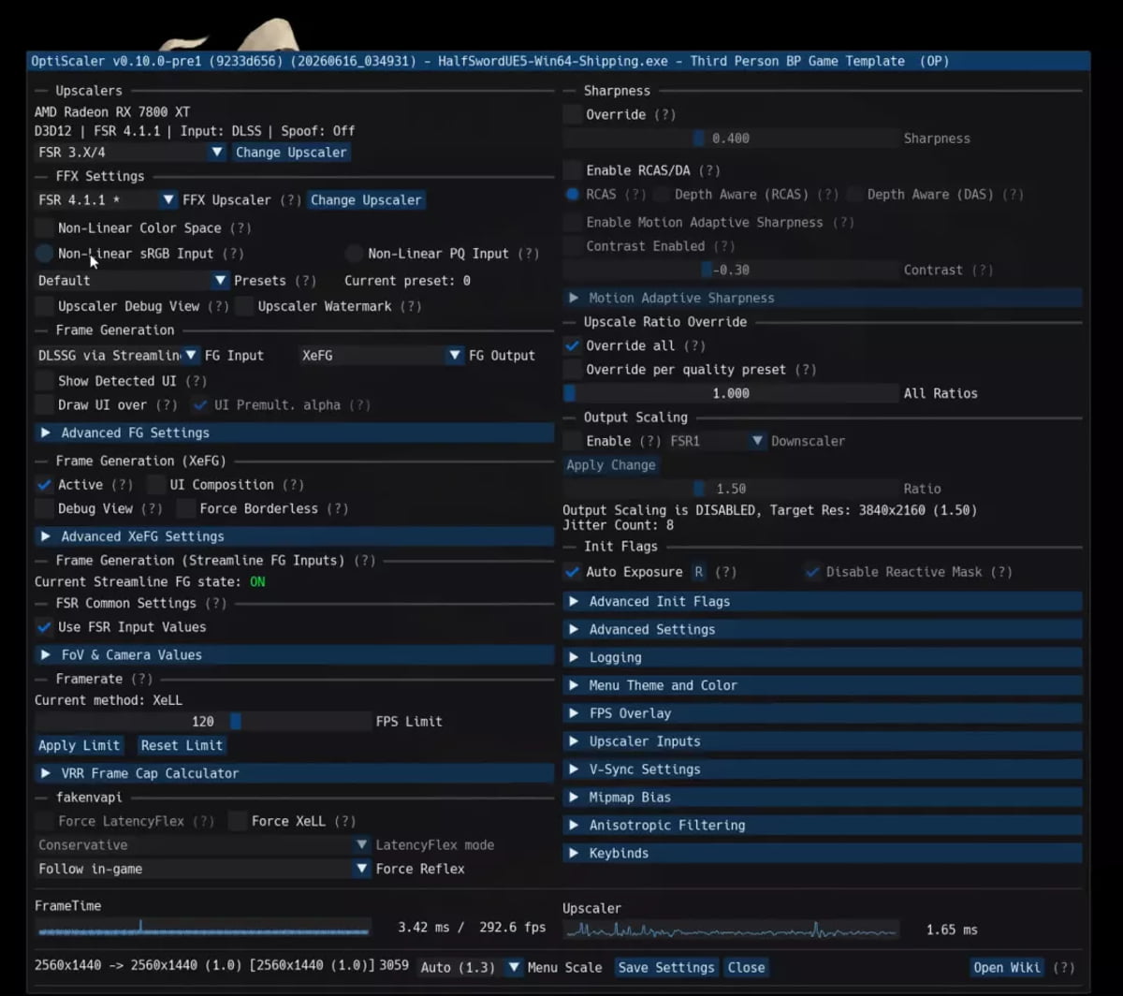The width and height of the screenshot is (1123, 996).
Task: Toggle Auto Exposure checkbox
Action: 572,571
